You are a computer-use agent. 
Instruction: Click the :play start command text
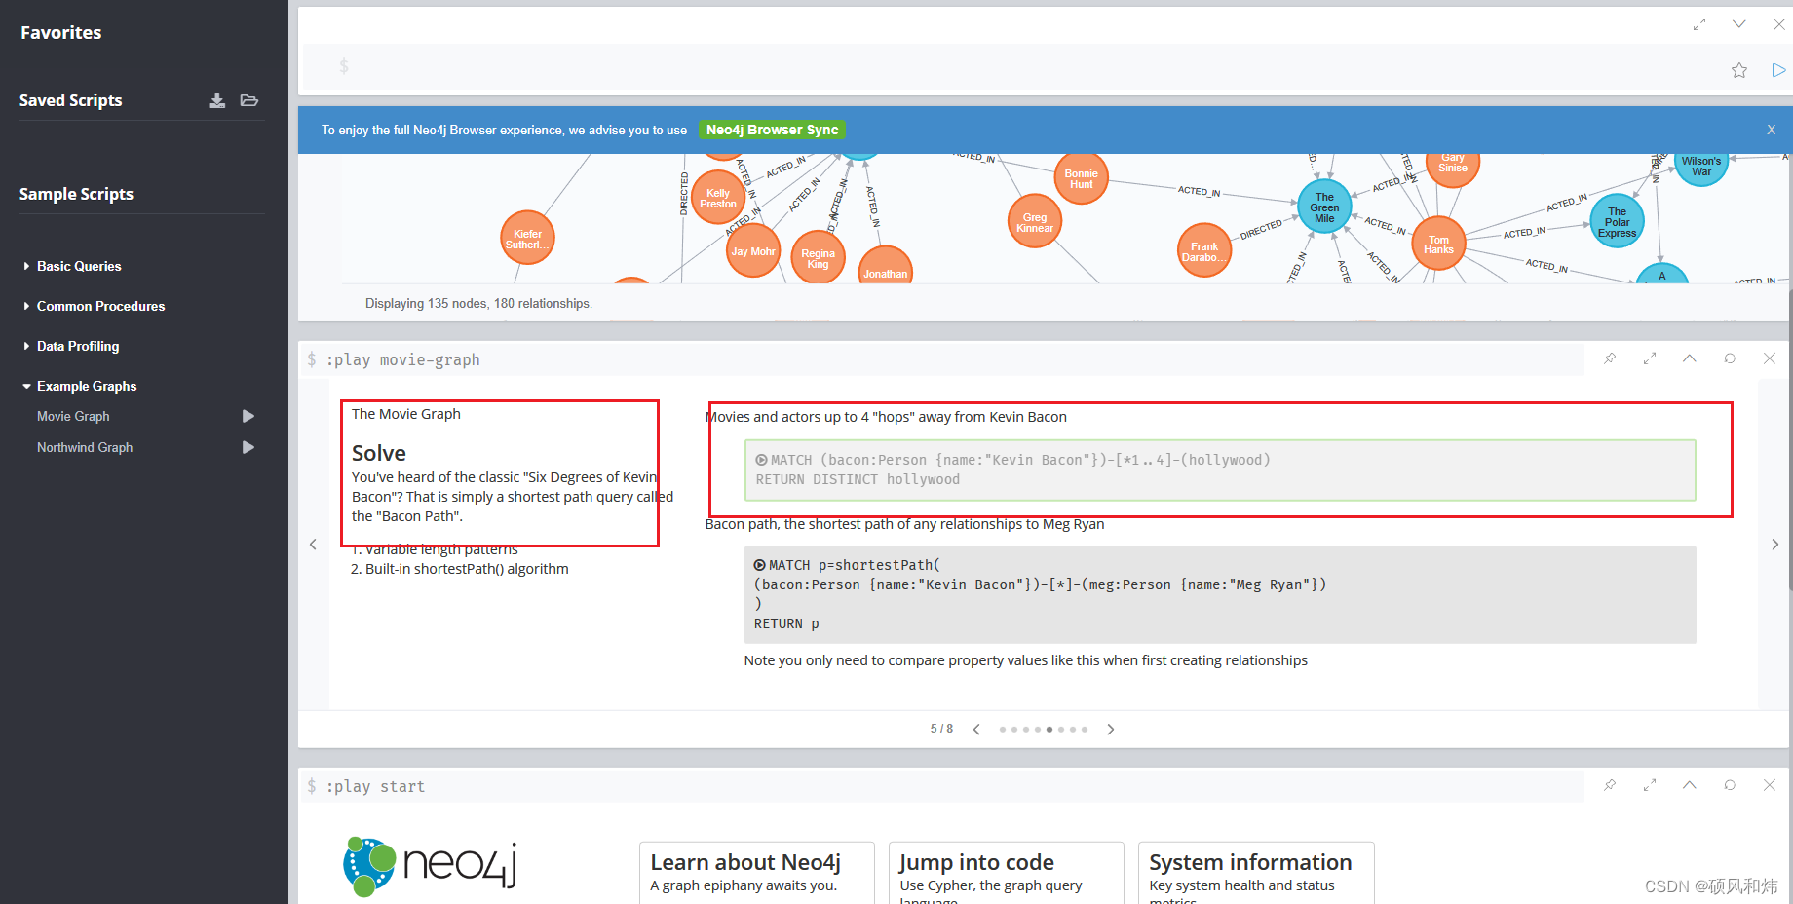pyautogui.click(x=375, y=786)
